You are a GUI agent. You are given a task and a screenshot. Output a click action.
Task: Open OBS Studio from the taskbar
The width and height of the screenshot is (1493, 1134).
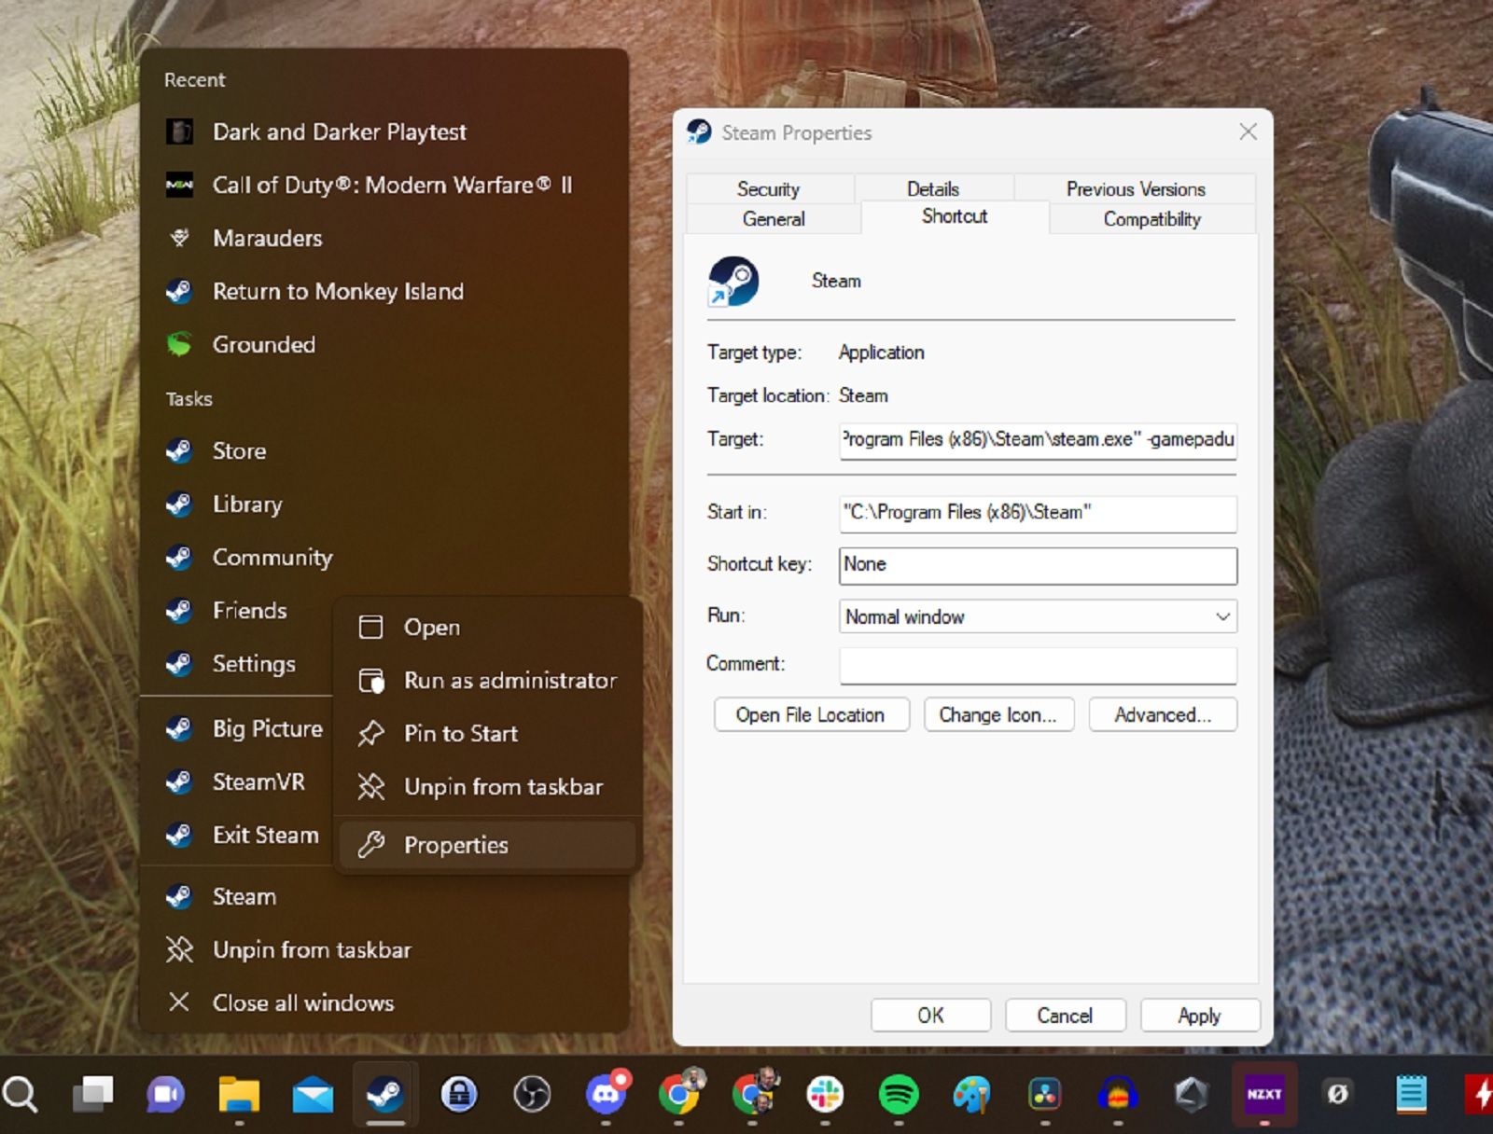534,1096
